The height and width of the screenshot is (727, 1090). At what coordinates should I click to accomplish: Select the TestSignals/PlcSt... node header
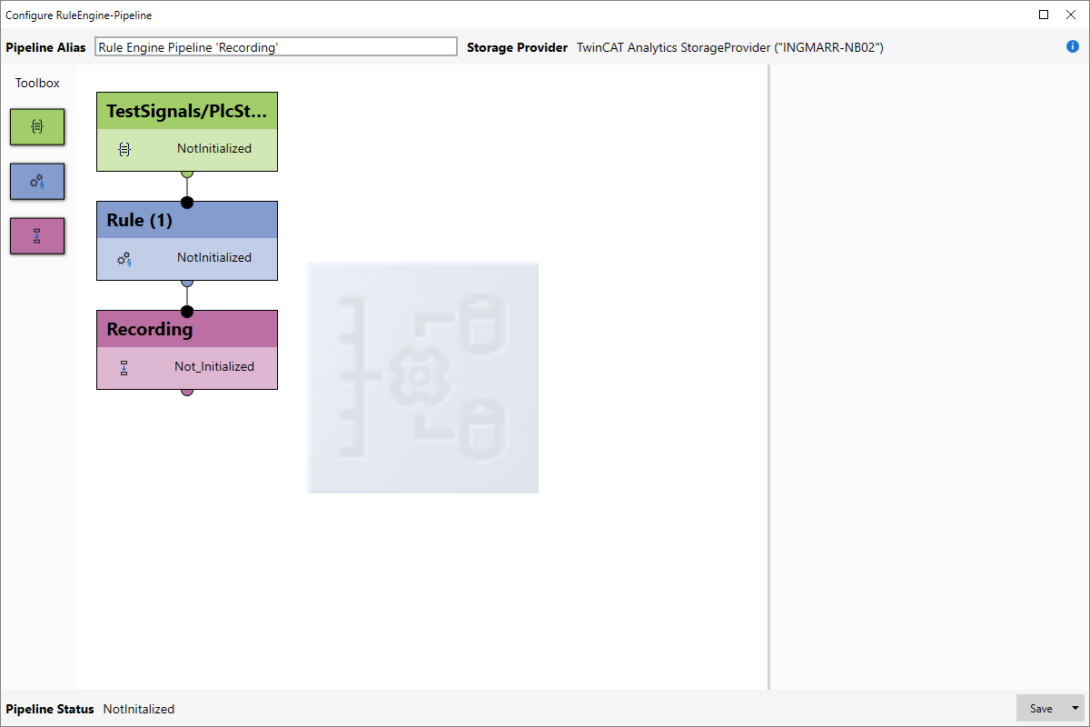click(187, 111)
